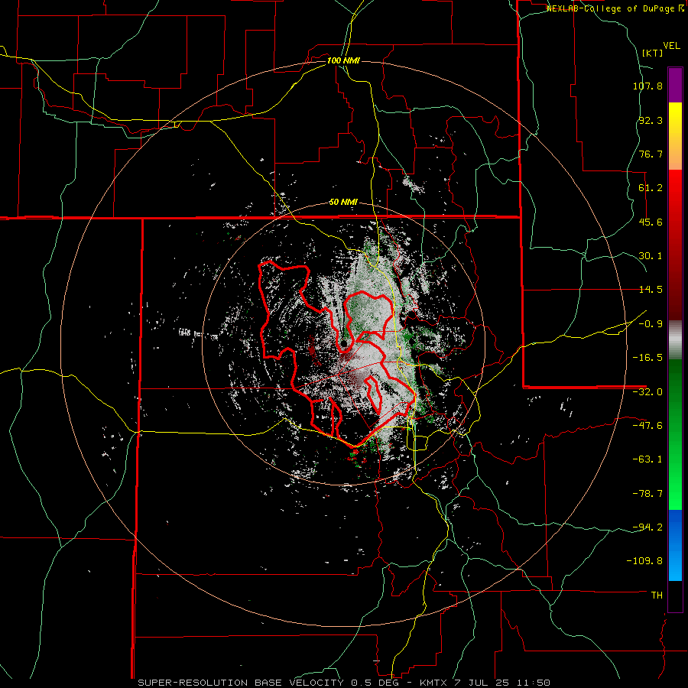Click the 92.3 velocity scale value

(x=651, y=120)
